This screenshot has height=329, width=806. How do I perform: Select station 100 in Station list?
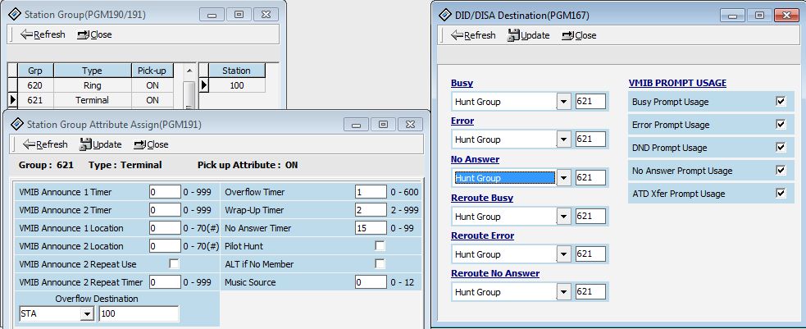coord(237,85)
